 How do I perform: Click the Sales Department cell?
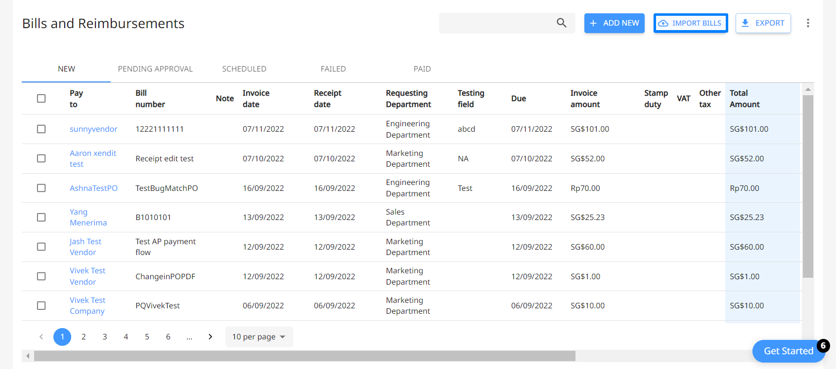tap(408, 217)
